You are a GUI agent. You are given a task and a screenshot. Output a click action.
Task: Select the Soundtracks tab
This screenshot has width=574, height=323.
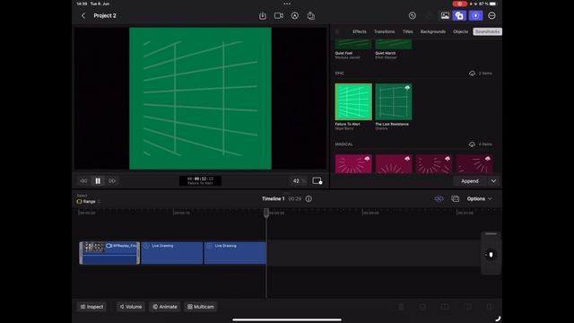tap(487, 31)
